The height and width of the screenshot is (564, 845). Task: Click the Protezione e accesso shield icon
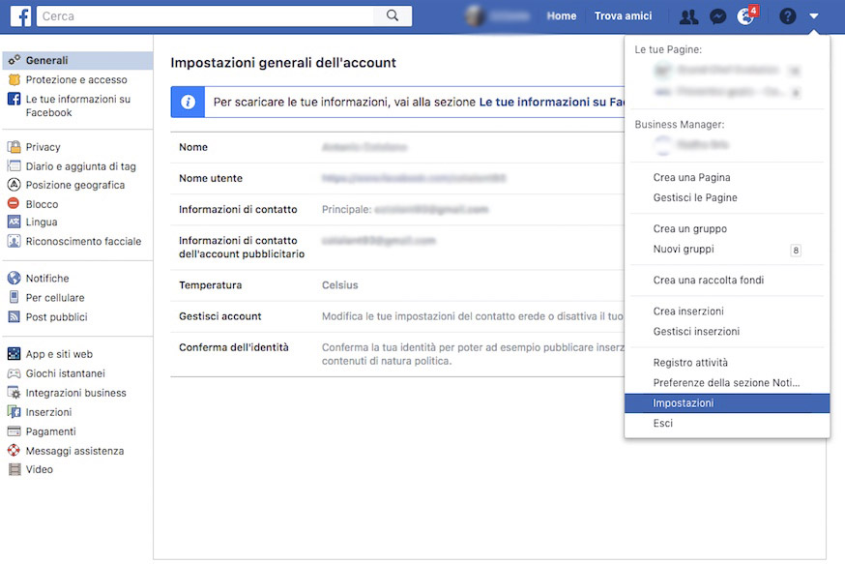[15, 79]
